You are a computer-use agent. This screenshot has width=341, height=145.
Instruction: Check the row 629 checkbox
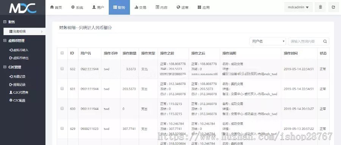click(x=62, y=128)
